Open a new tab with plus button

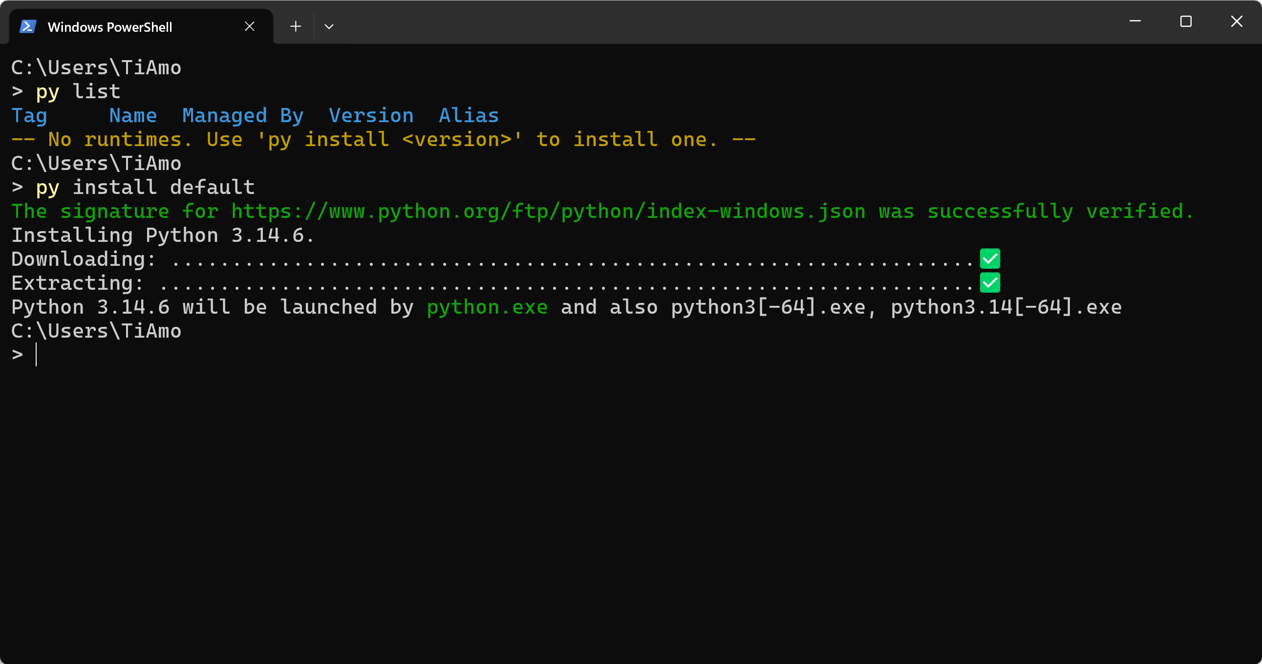(296, 26)
